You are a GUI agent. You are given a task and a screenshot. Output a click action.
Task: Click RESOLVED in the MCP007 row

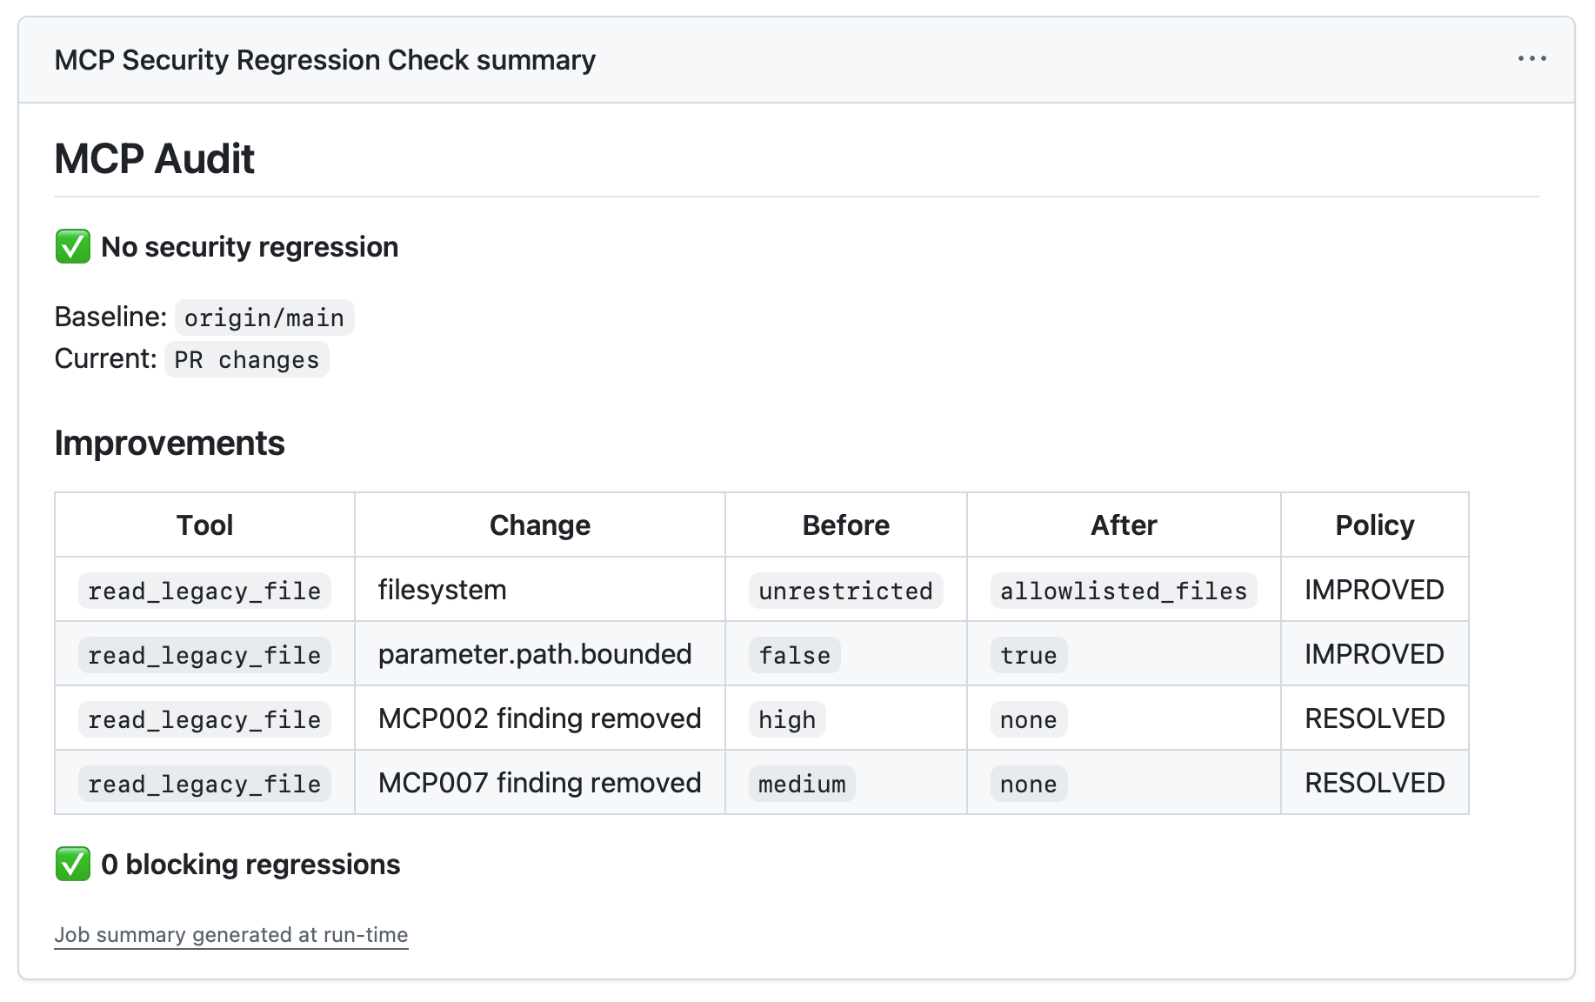[1375, 783]
